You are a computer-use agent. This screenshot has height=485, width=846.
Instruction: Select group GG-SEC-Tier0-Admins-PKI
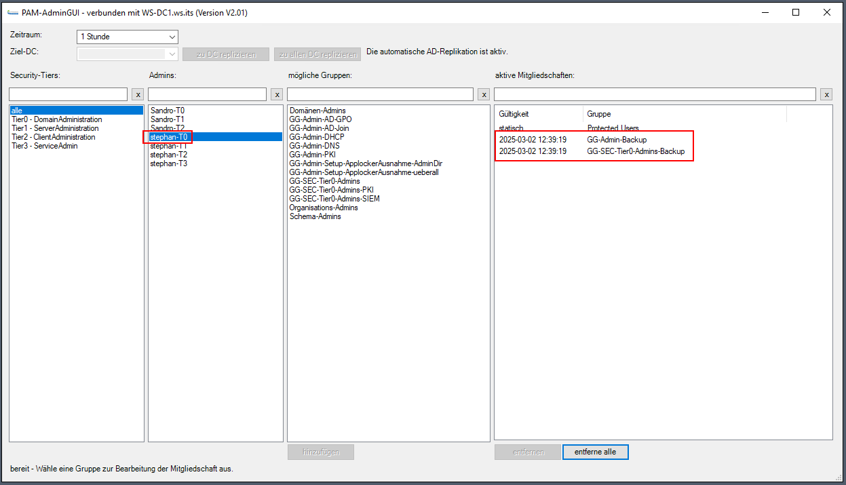click(389, 190)
